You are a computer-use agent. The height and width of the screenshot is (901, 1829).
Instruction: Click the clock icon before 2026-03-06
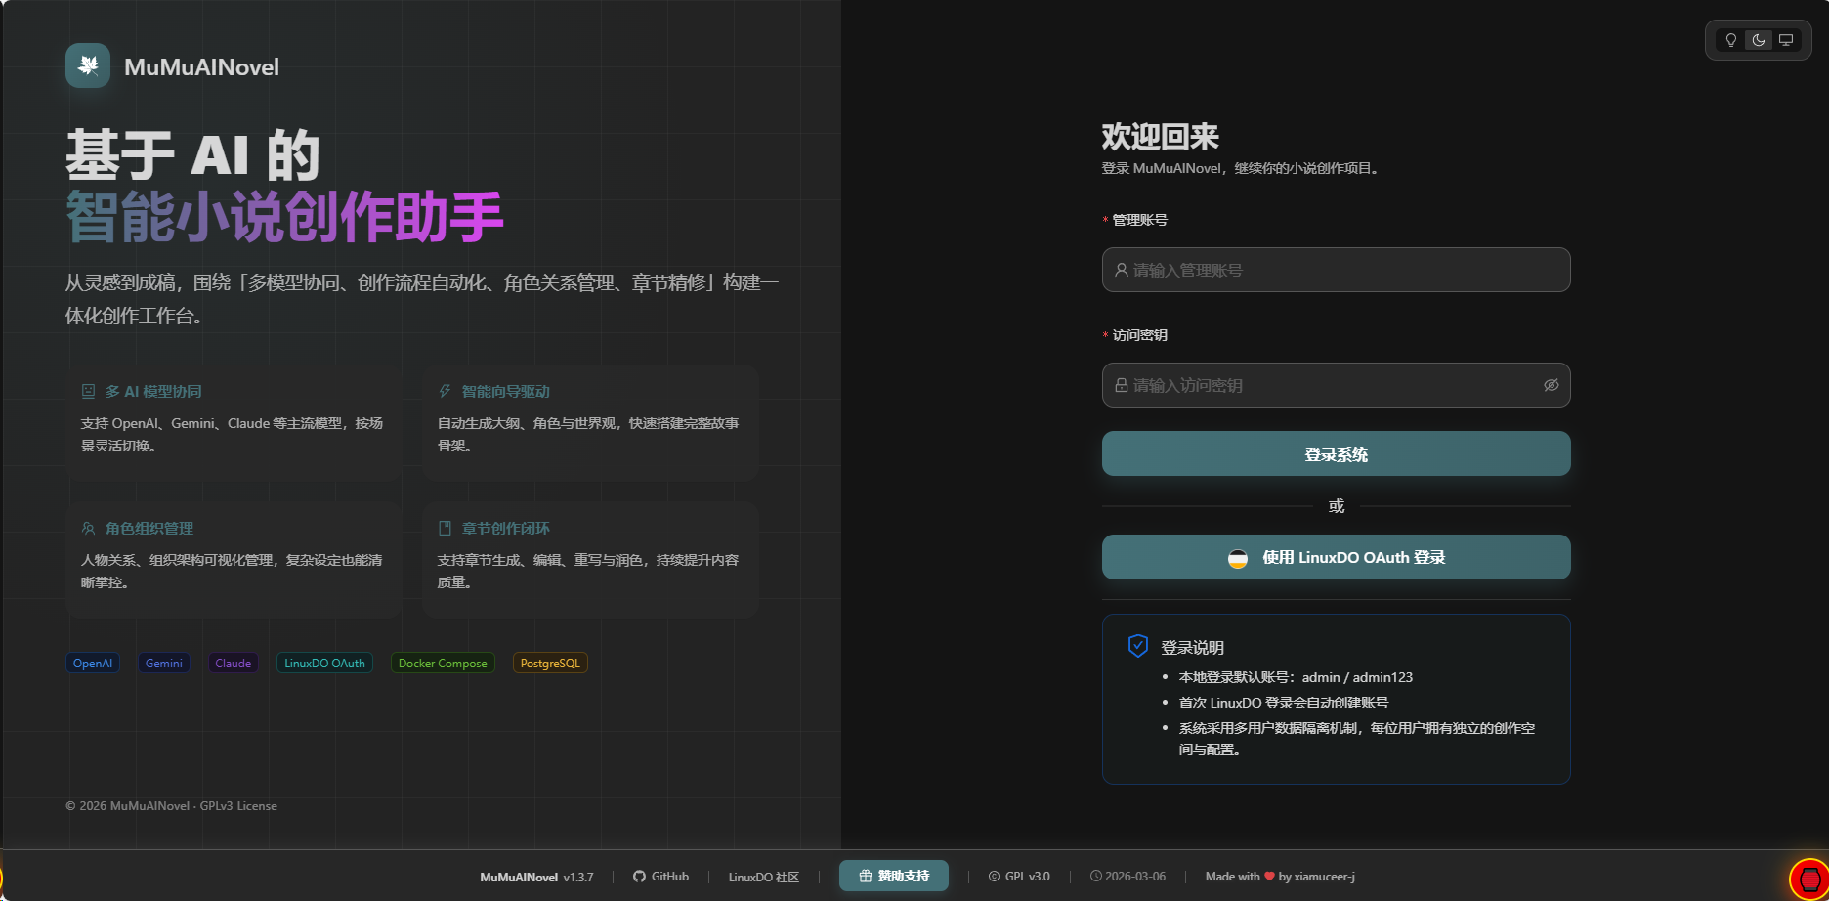(1095, 877)
